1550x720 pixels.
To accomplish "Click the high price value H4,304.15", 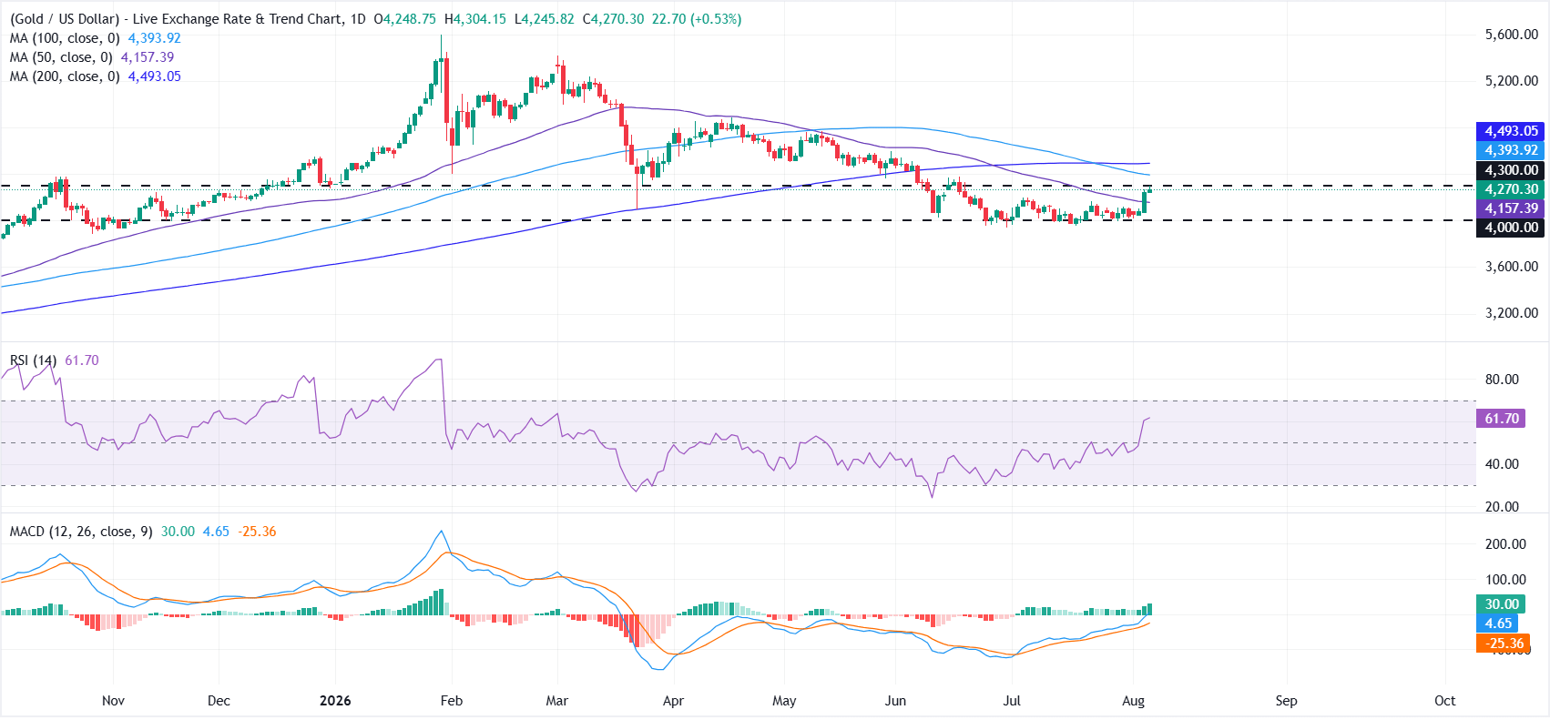I will coord(475,19).
